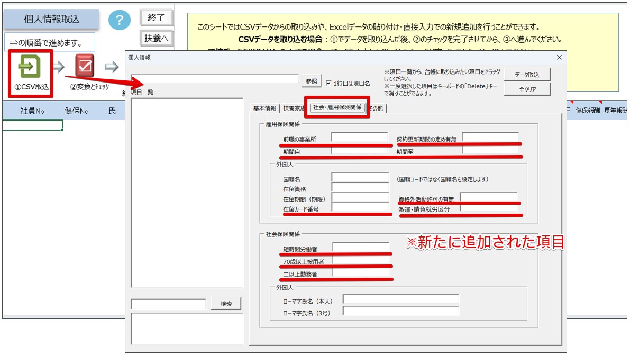Click the 期間自 field

(x=360, y=151)
